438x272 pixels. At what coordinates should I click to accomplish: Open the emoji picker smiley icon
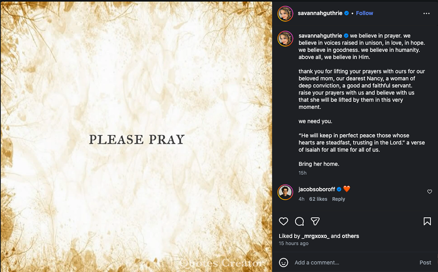[284, 262]
